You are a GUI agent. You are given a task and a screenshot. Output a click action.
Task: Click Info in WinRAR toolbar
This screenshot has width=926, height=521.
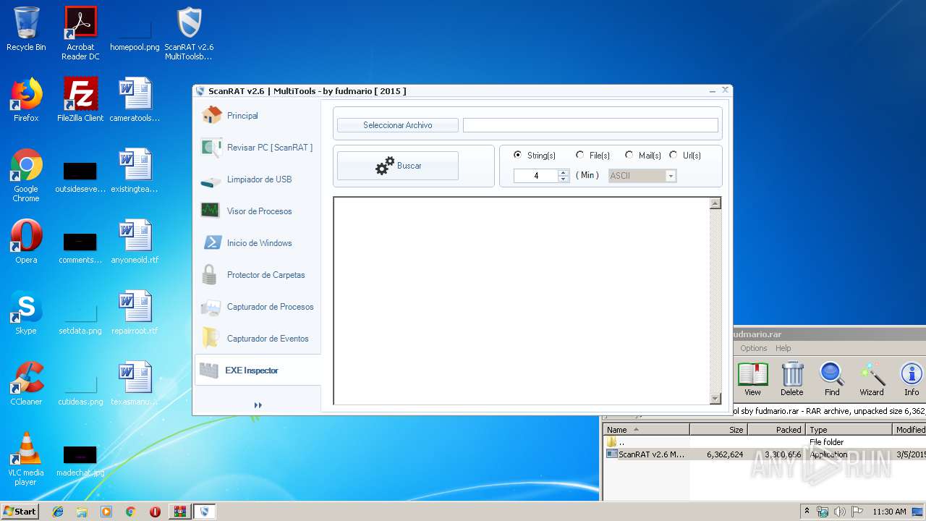[912, 379]
